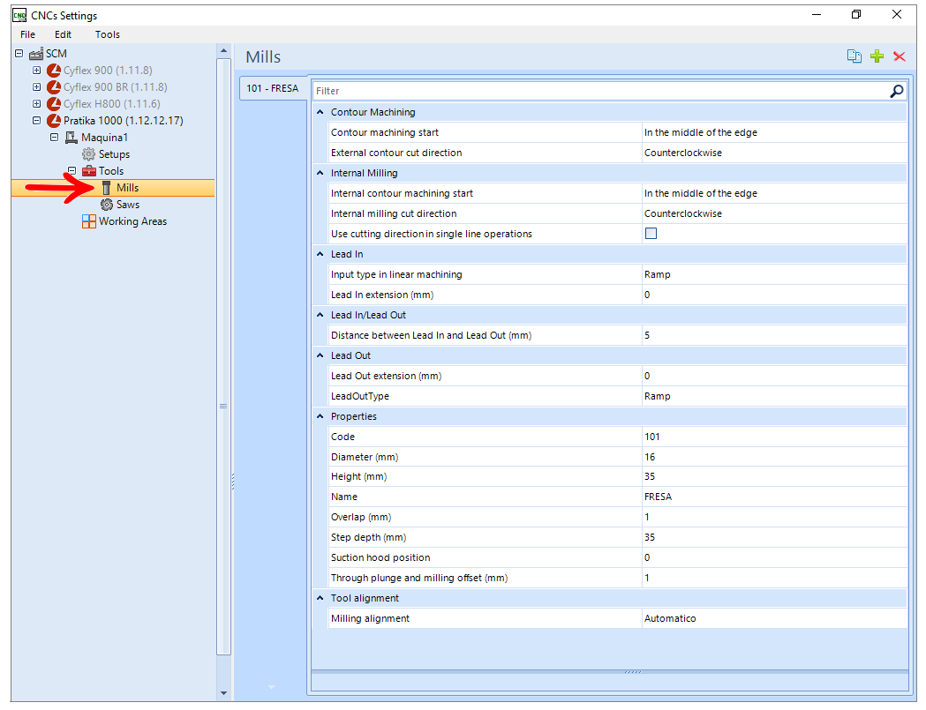Collapse the Pratika 1000 tree node

click(36, 121)
